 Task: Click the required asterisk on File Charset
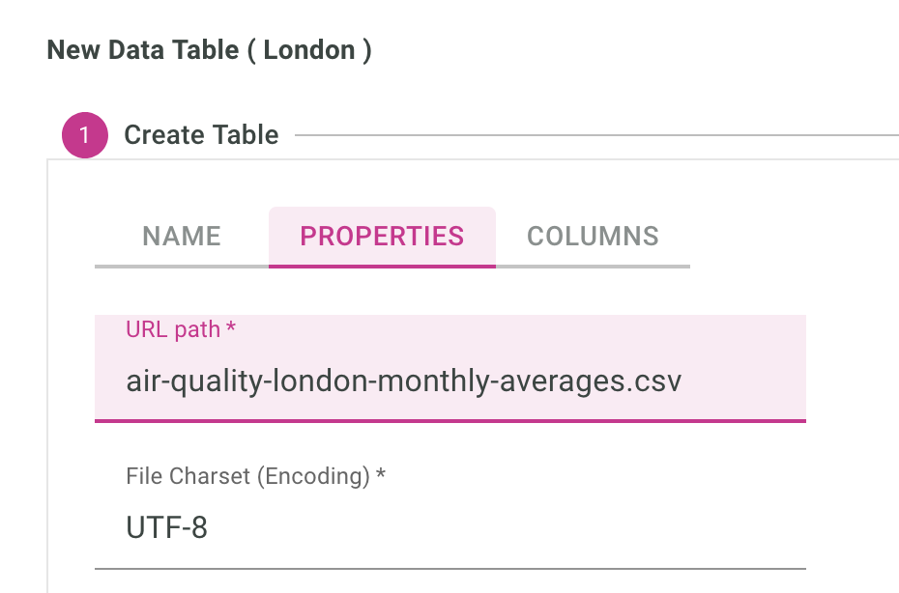coord(378,473)
